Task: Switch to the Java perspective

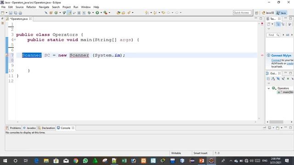Action: click(281, 13)
